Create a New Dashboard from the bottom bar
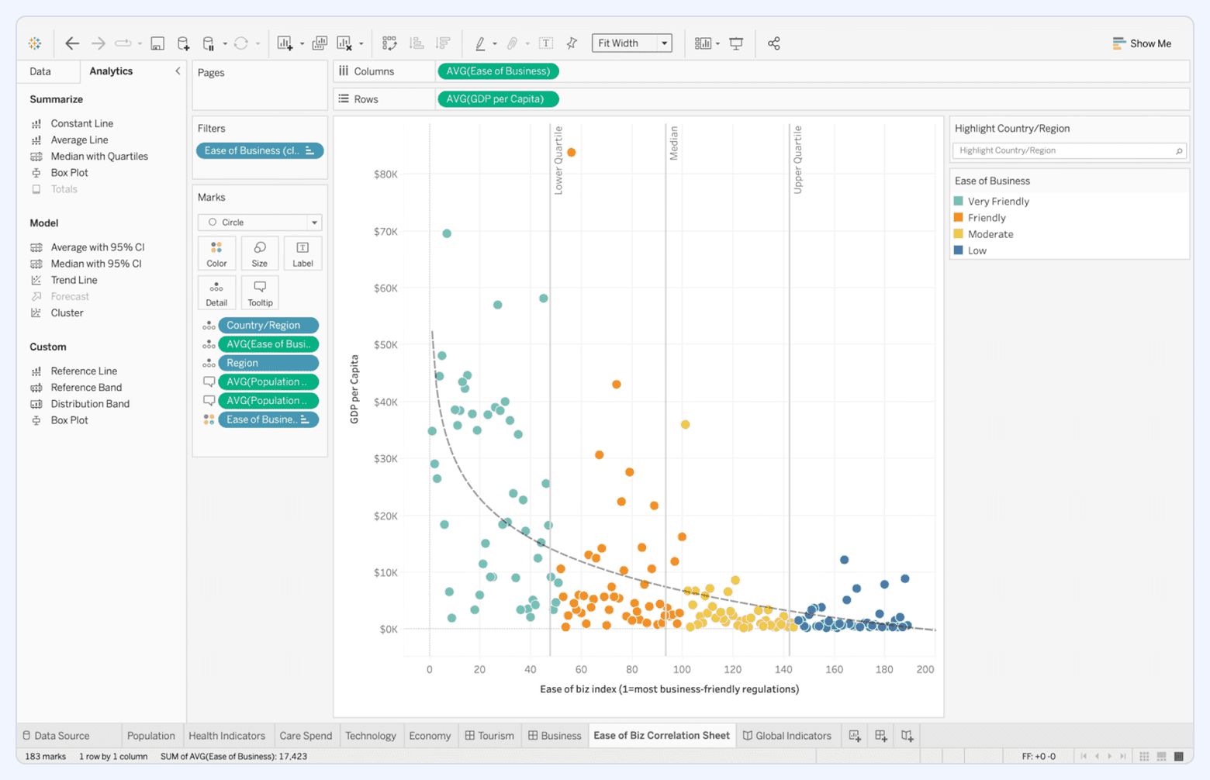Image resolution: width=1210 pixels, height=780 pixels. [x=881, y=735]
